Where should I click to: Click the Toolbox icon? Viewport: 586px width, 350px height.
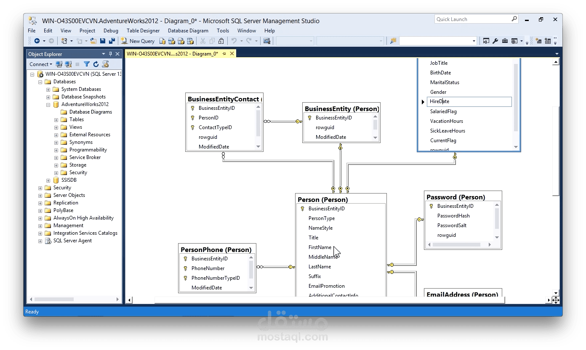504,41
